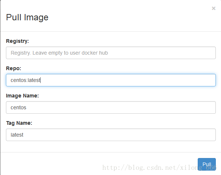This screenshot has height=175, width=221.
Task: Select the Image Name input box
Action: click(111, 107)
